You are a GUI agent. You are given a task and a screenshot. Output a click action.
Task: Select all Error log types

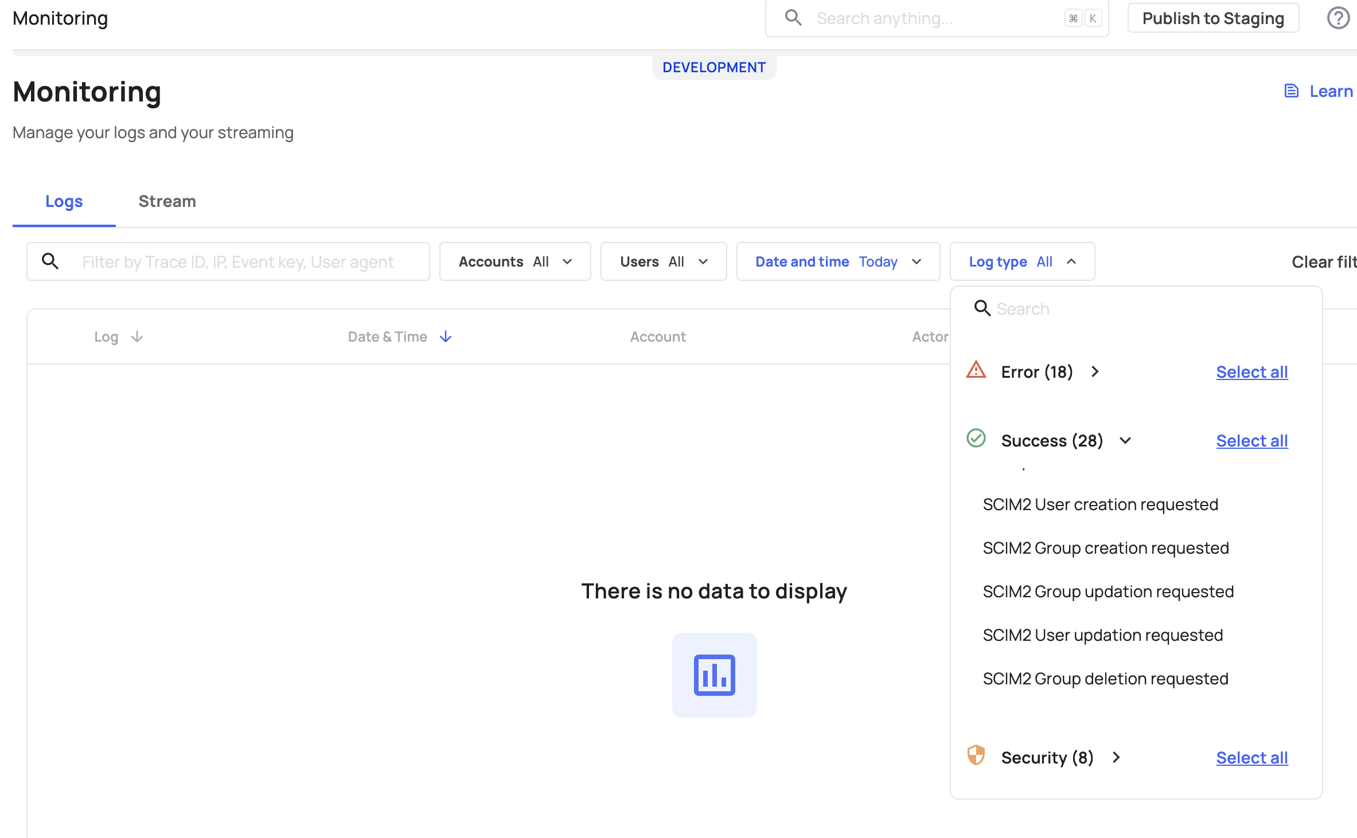pyautogui.click(x=1252, y=371)
